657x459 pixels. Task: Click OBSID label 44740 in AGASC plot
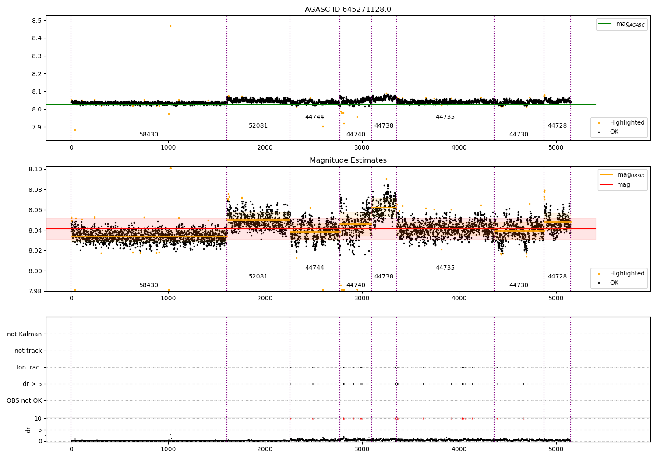point(356,134)
